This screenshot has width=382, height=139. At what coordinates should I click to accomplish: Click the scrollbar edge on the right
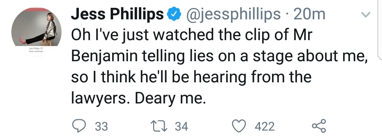click(x=380, y=29)
